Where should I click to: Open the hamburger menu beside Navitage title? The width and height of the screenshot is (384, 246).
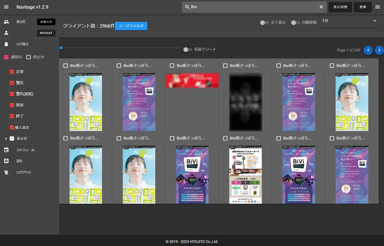pos(6,7)
